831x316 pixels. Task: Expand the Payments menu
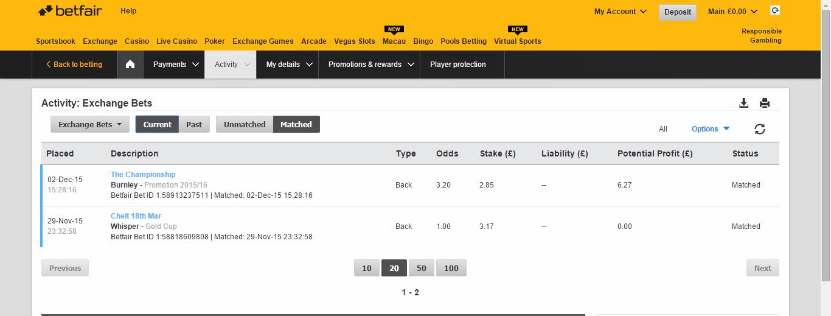[x=176, y=65]
